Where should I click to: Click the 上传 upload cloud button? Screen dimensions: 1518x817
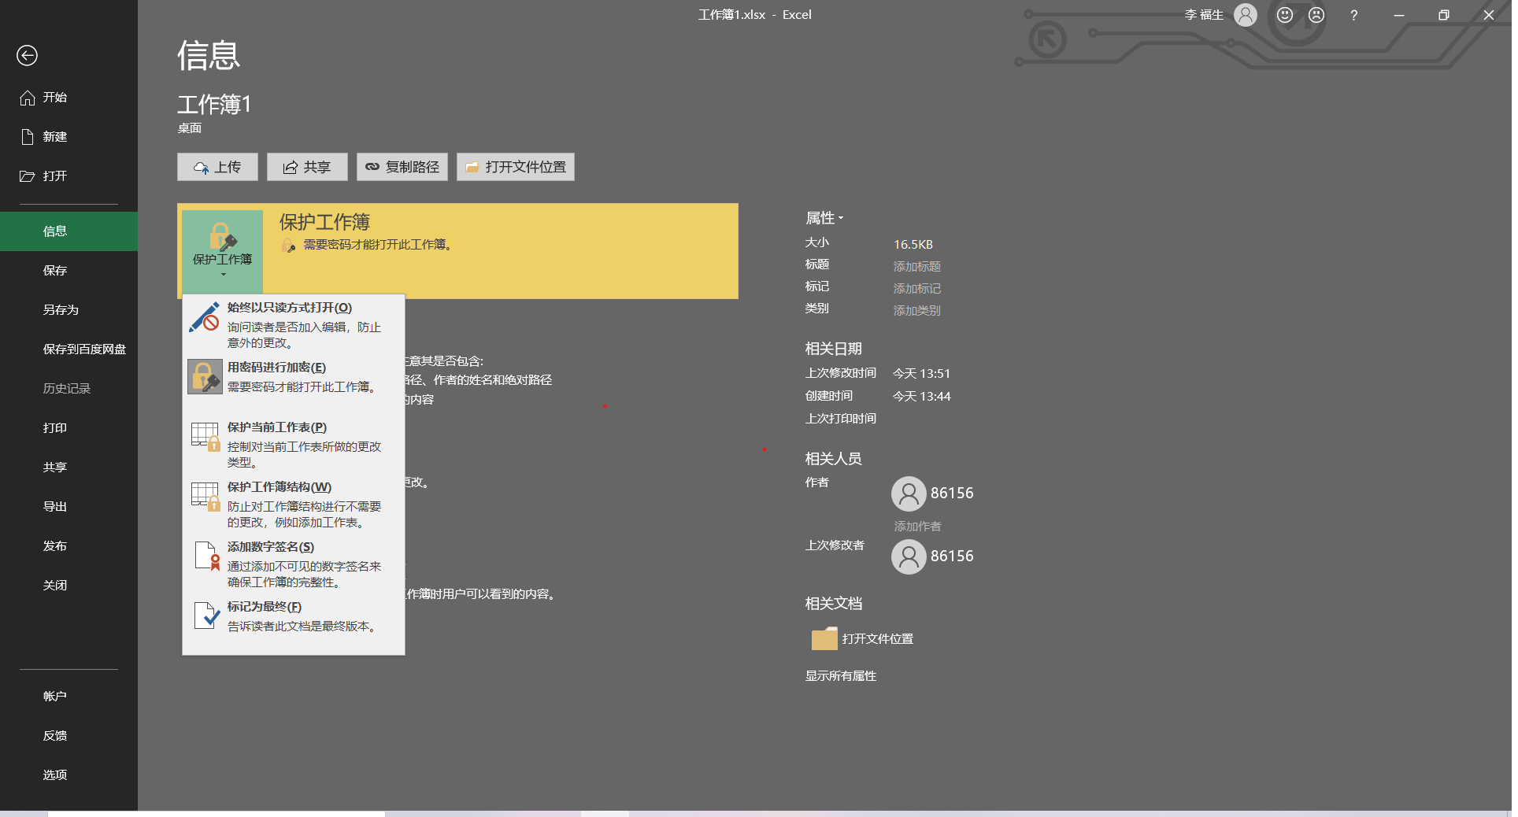click(217, 167)
